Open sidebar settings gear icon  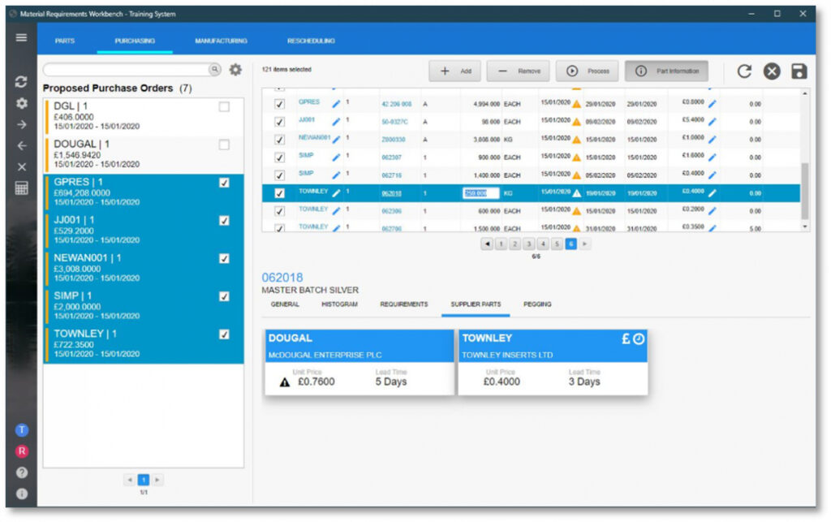tap(22, 104)
